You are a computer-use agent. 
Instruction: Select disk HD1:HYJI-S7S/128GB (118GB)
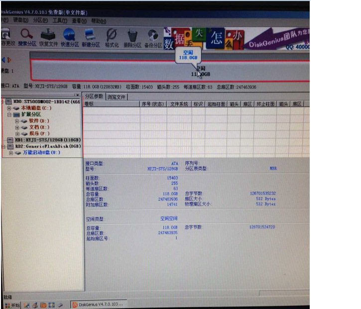[x=48, y=140]
